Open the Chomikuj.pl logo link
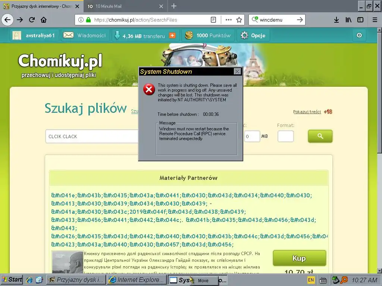The image size is (382, 286). 60,61
